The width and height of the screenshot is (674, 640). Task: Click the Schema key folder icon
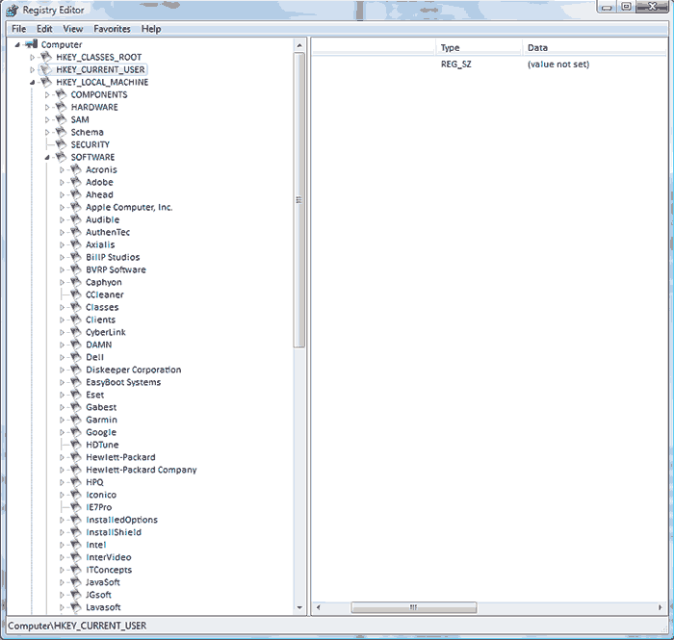[x=61, y=132]
